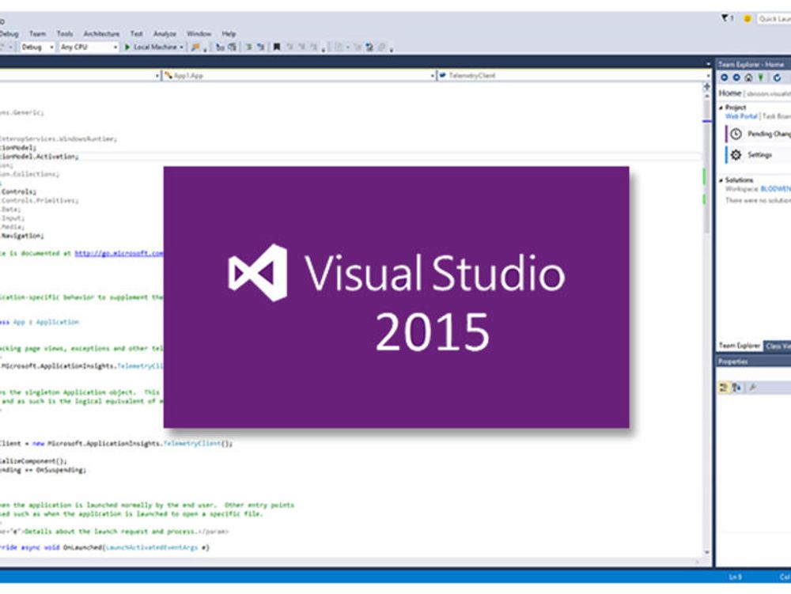791x594 pixels.
Task: Open the Web Portal link
Action: 741,116
